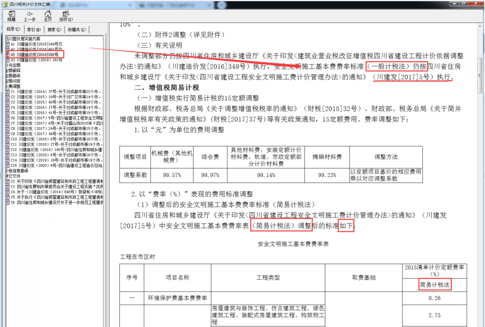Viewport: 485px width, 327px height.
Task: Open topic C7 川建价发(2017)6号
Action: [57, 123]
